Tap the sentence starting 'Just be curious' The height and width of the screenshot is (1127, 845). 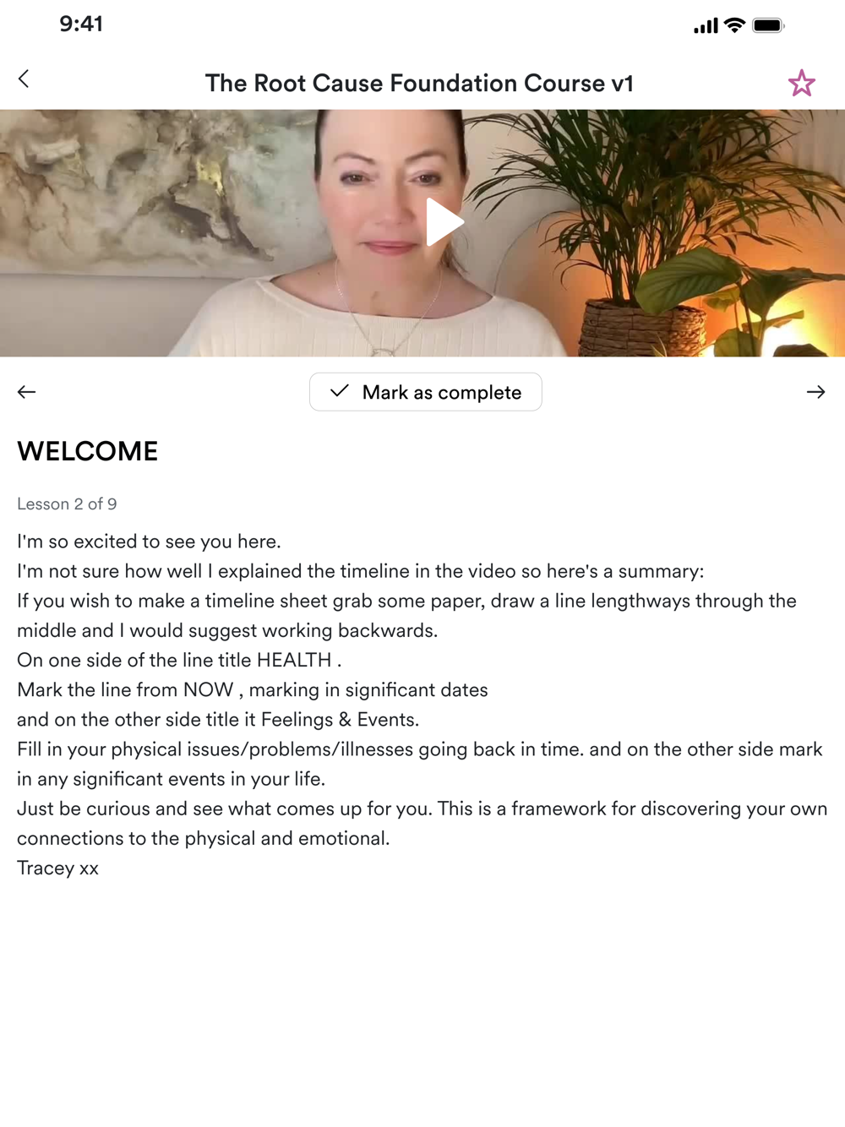[422, 824]
